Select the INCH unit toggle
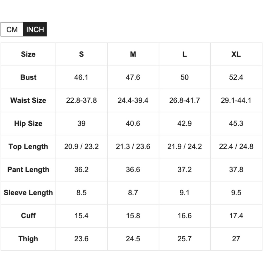This screenshot has height=264, width=264. tap(35, 29)
